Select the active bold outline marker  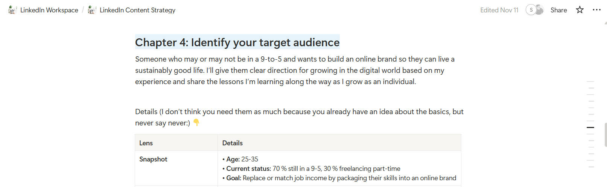[590, 127]
